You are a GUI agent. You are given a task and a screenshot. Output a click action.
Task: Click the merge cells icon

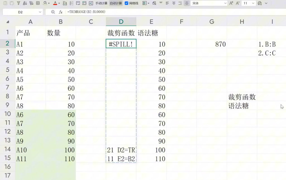pyautogui.click(x=84, y=3)
